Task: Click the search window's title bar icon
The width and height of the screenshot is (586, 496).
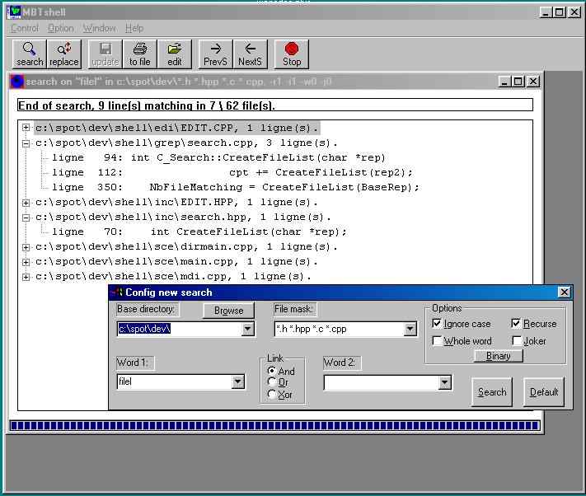Action: pos(17,82)
